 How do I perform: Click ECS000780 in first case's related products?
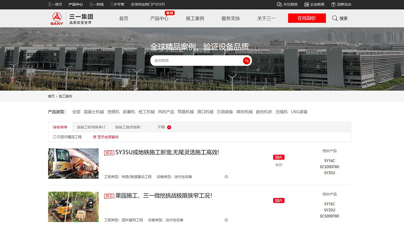pos(329,167)
